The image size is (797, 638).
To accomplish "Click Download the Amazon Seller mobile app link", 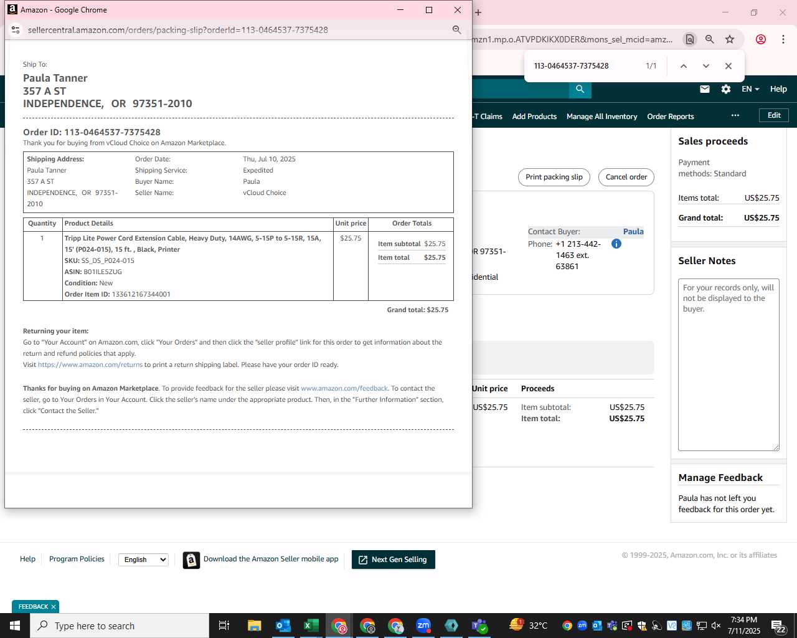I will pos(271,559).
